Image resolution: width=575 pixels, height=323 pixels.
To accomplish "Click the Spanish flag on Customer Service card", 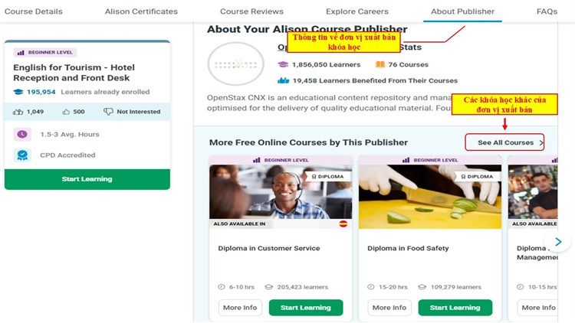I will pyautogui.click(x=343, y=224).
